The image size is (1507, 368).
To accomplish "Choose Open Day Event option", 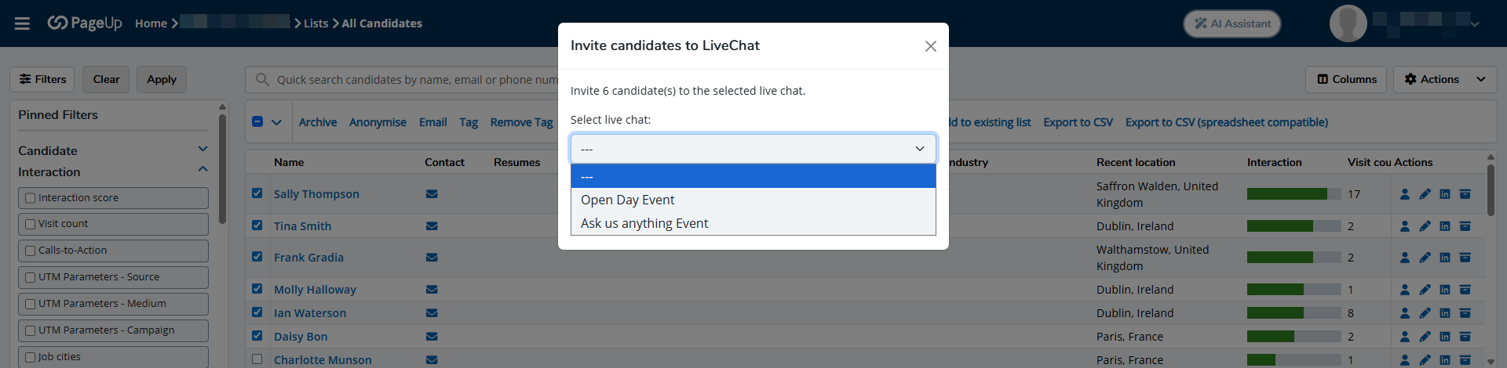I will [628, 200].
